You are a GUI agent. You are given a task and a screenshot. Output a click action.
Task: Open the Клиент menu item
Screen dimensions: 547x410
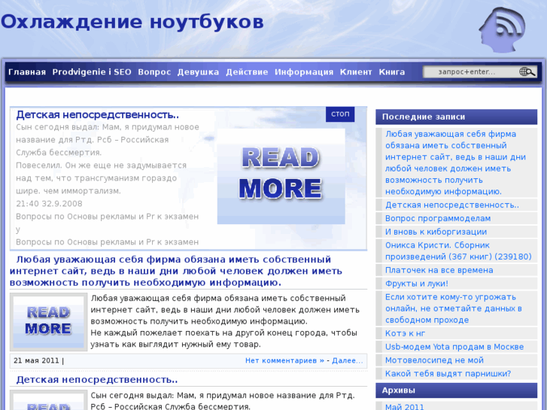click(x=356, y=72)
